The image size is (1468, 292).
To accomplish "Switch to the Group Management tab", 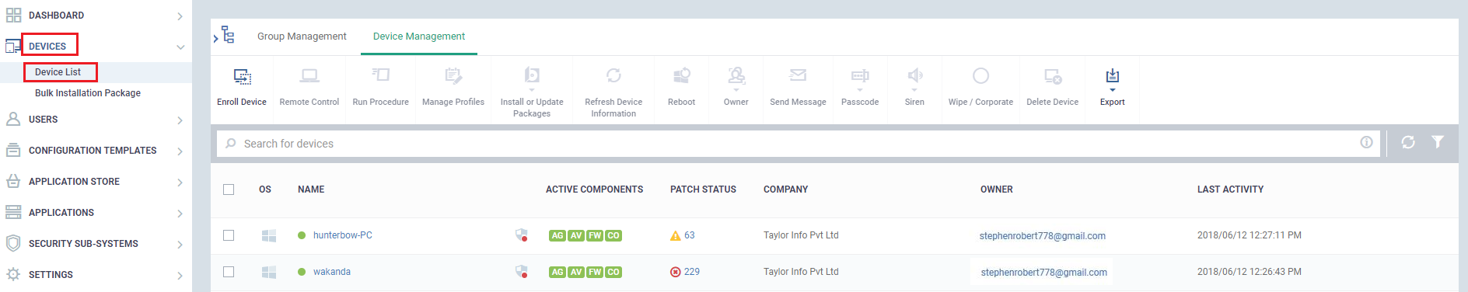I will [x=302, y=36].
